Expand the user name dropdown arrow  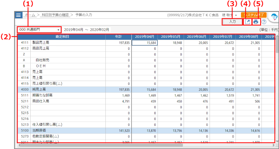236,15
